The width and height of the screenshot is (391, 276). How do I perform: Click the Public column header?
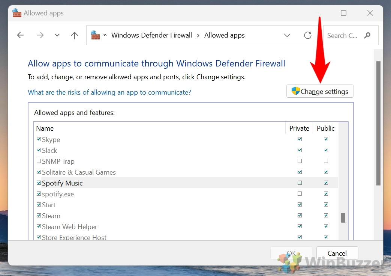point(325,128)
